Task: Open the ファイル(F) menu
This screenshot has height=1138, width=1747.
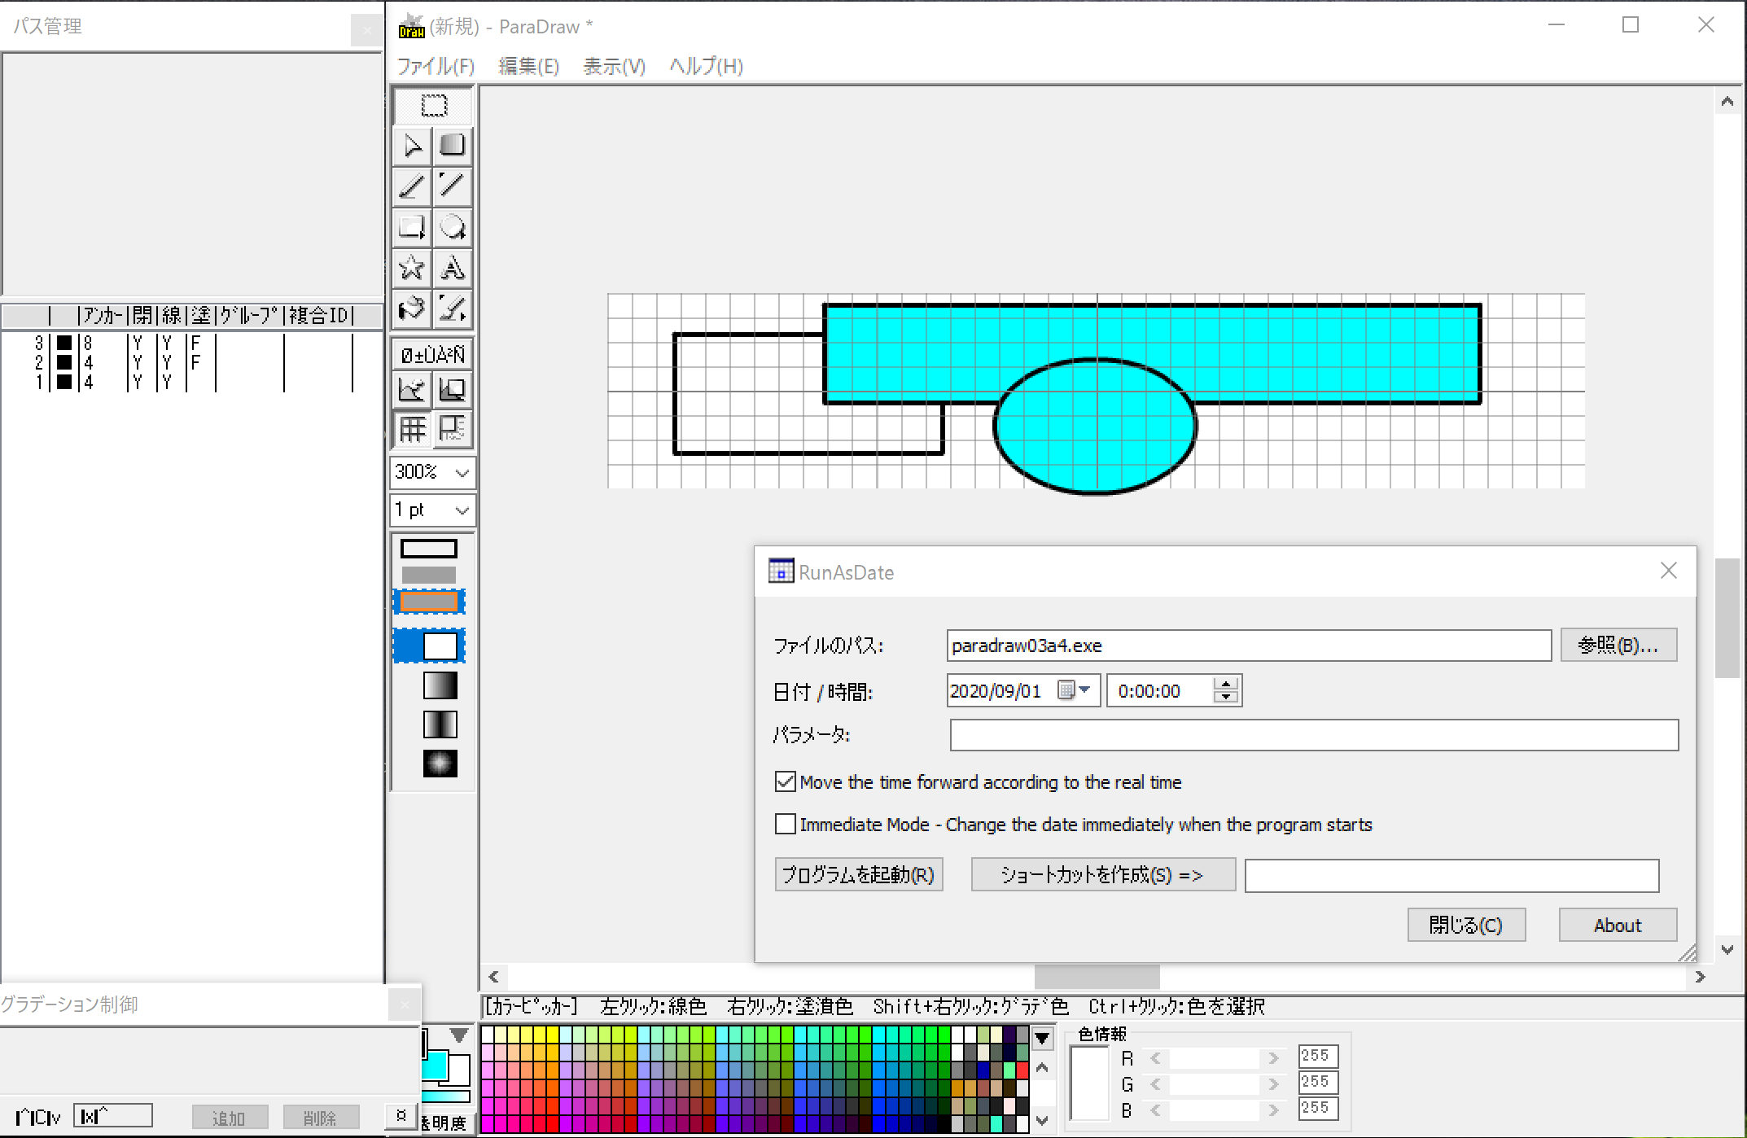Action: pos(435,66)
